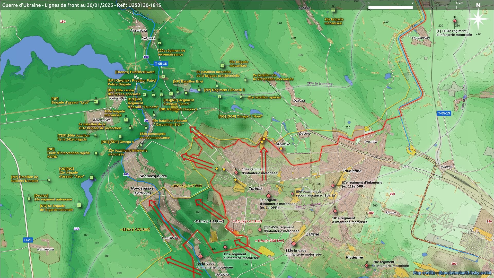Click the Toretsk city label

pos(256,189)
